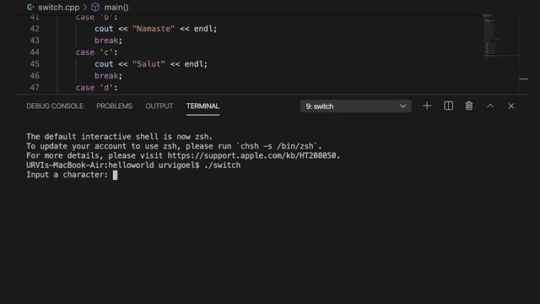
Task: Click the C++ file icon in breadcrumb
Action: 30,7
